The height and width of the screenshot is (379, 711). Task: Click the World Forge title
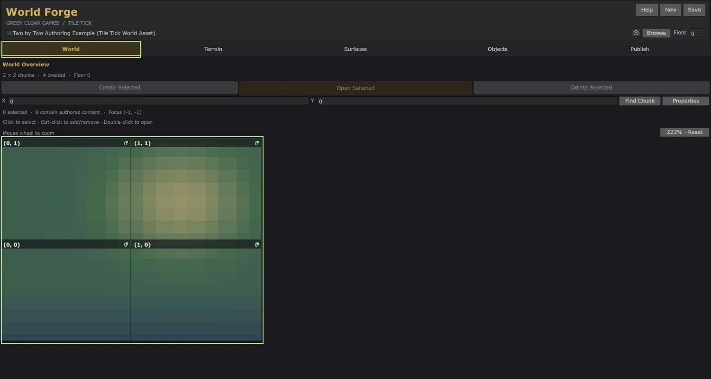pos(42,12)
